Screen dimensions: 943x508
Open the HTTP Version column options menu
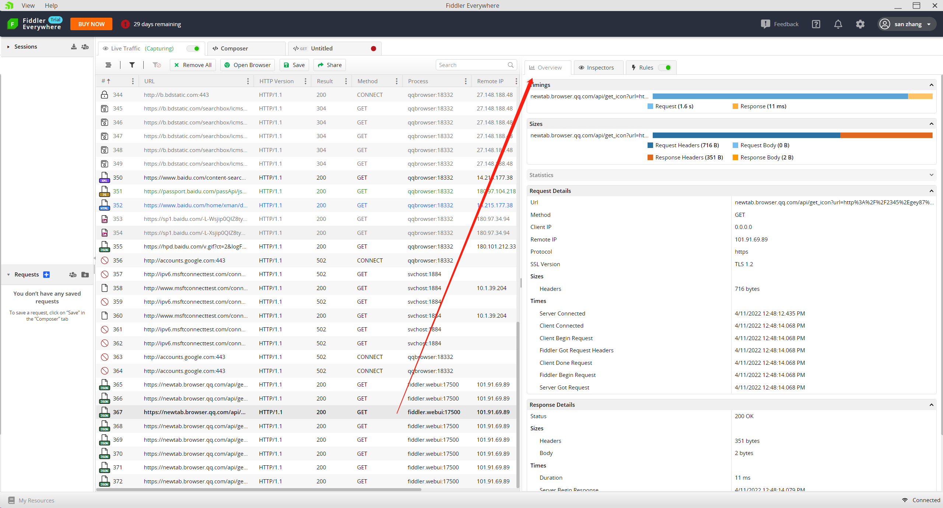(x=305, y=81)
